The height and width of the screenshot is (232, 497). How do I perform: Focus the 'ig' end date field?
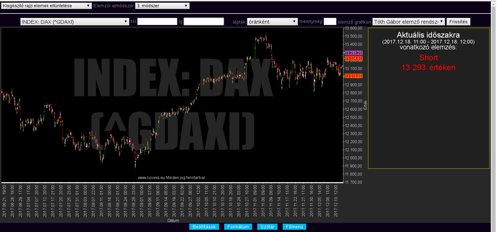tap(204, 22)
